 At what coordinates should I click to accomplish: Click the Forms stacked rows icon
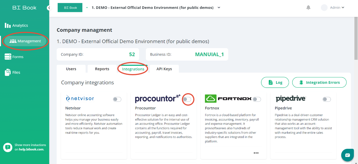pyautogui.click(x=8, y=57)
